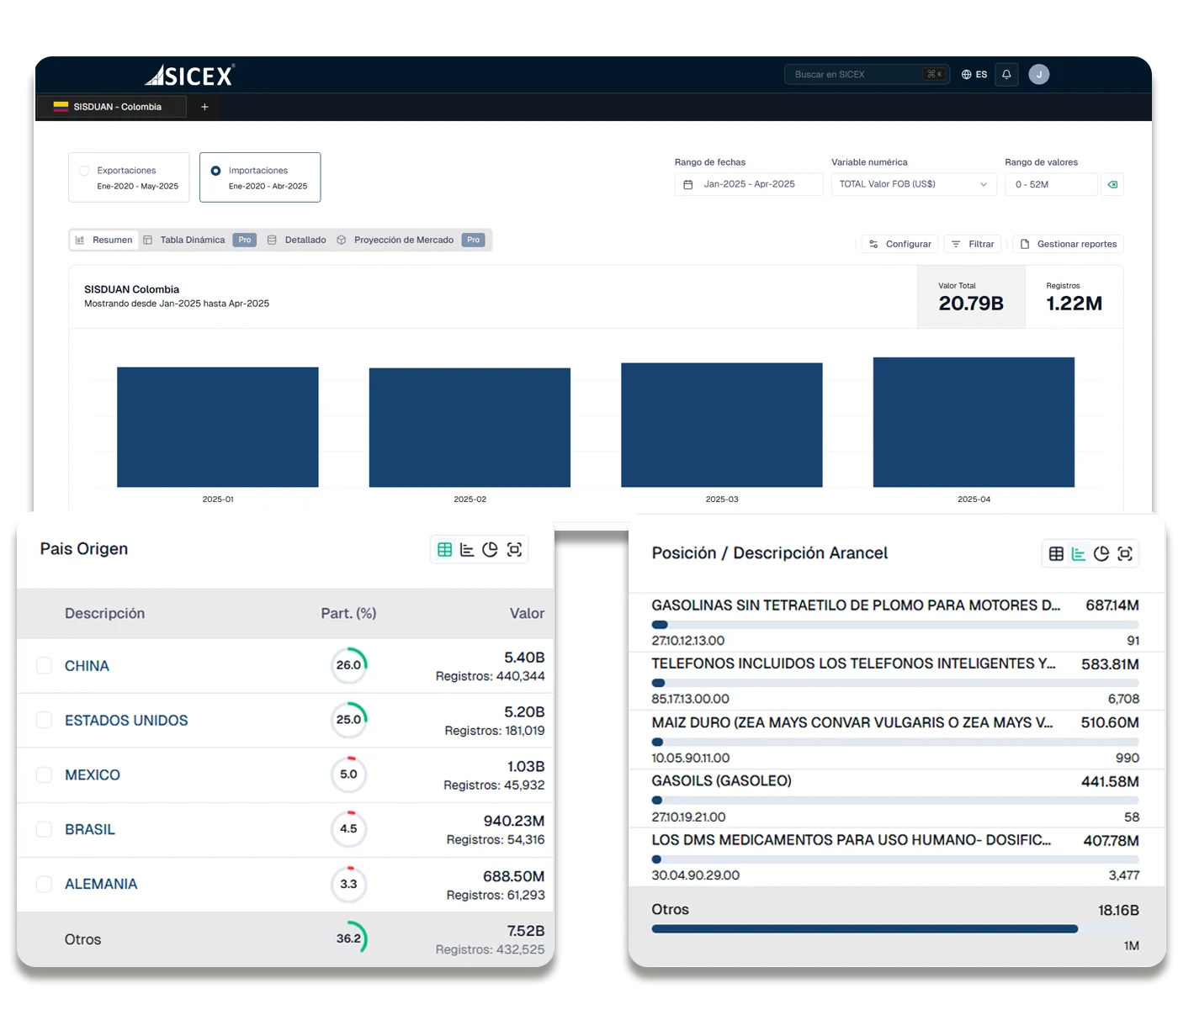Screen dimensions: 1178x1036
Task: Open the ESTADOS UNIDOS country link
Action: coord(126,721)
